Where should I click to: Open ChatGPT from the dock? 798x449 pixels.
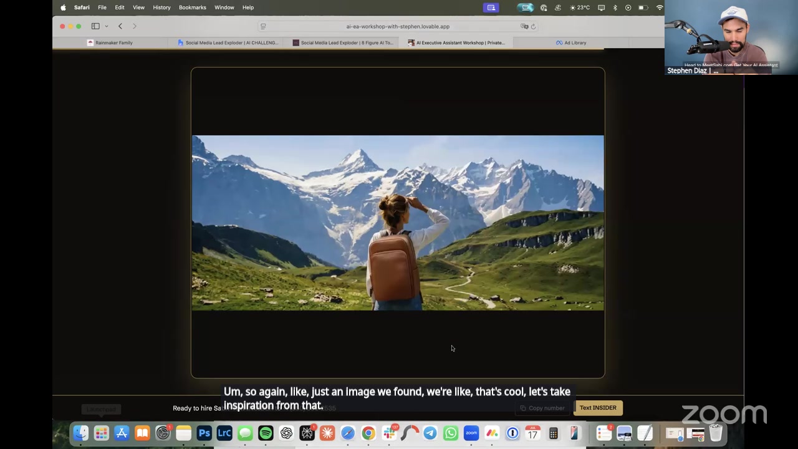point(286,433)
